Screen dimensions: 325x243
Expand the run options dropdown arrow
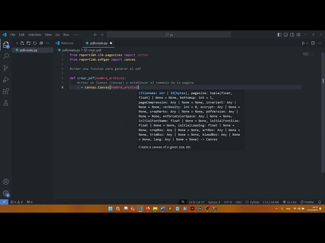(307, 43)
